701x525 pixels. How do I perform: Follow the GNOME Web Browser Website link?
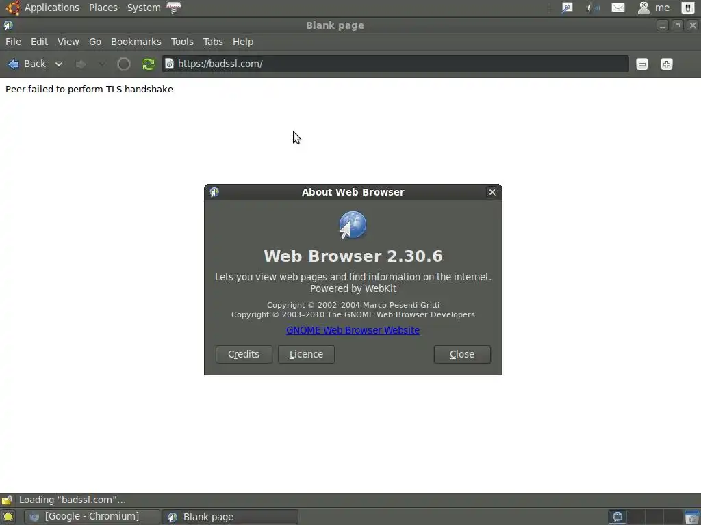click(353, 330)
